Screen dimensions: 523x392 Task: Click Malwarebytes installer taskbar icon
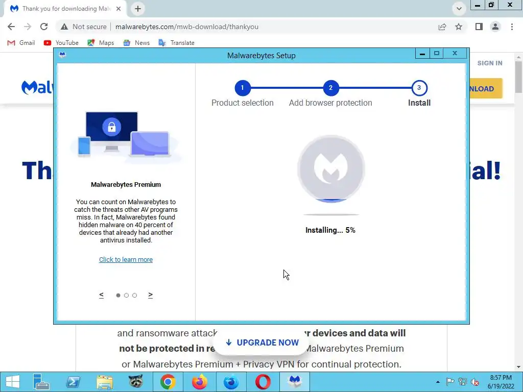point(295,382)
